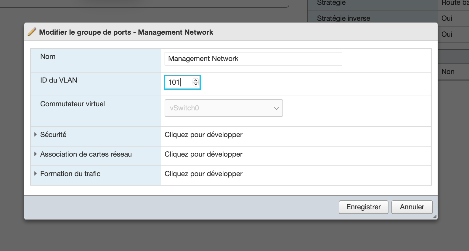Click 'Oui' next to Stratégie inverse in background
The height and width of the screenshot is (251, 469).
[x=447, y=18]
